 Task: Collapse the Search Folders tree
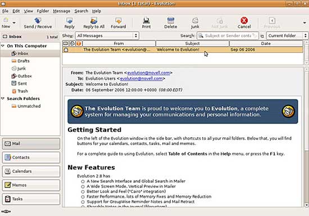tap(3, 98)
